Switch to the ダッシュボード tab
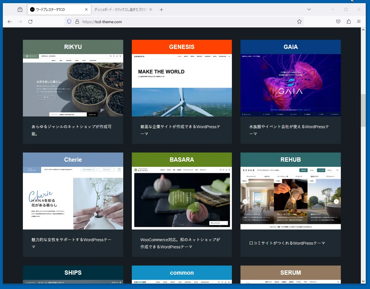The width and height of the screenshot is (370, 289). click(120, 10)
